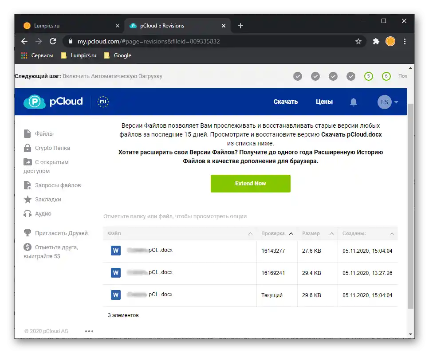Screen dimensions: 429x353
Task: Open the Chrome three-dot menu
Action: click(x=405, y=41)
